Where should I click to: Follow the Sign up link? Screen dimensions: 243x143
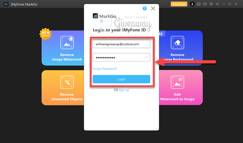pos(124,90)
